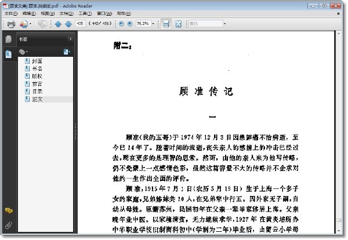Go to next page with the down arrow
348x240 pixels.
(x=68, y=24)
